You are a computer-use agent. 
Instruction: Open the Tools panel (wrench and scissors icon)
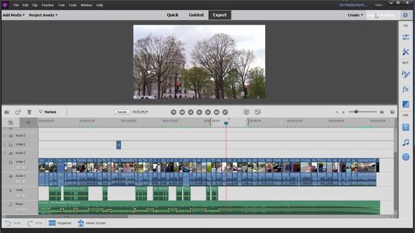405,52
